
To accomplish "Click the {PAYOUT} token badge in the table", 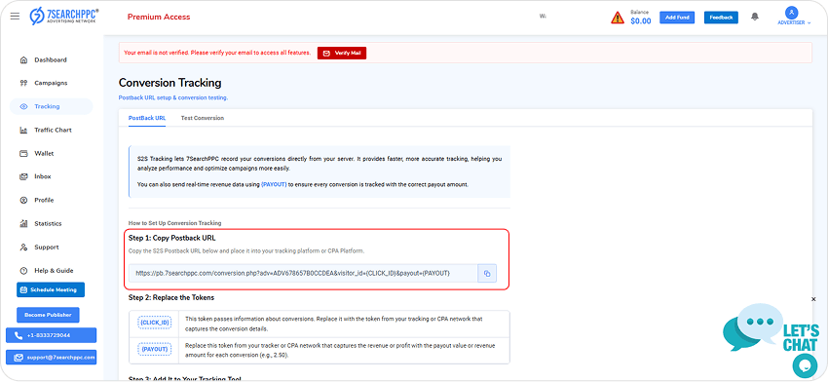I will [154, 349].
